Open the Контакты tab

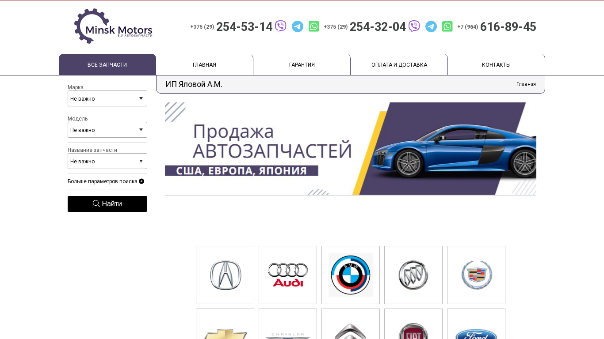click(x=496, y=64)
